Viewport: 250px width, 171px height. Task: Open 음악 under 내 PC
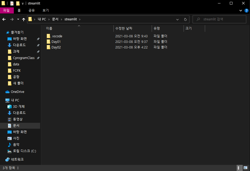pyautogui.click(x=16, y=145)
